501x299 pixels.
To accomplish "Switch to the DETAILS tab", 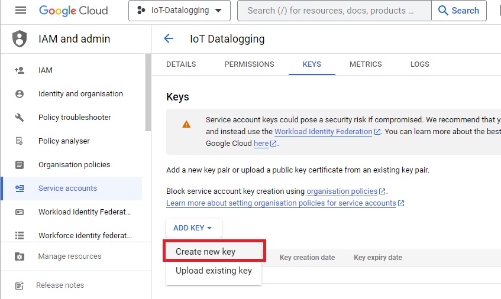I will click(x=181, y=64).
